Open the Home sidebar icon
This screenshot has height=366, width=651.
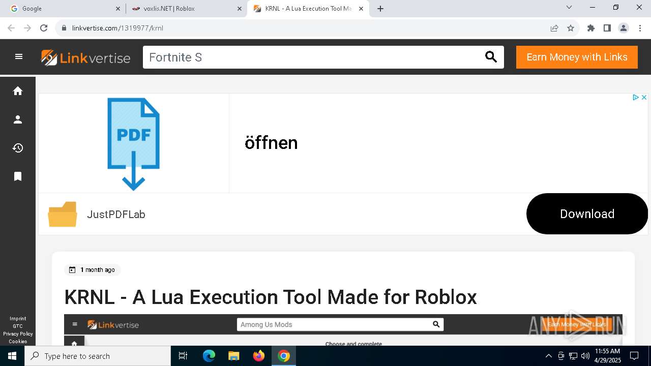pos(18,91)
